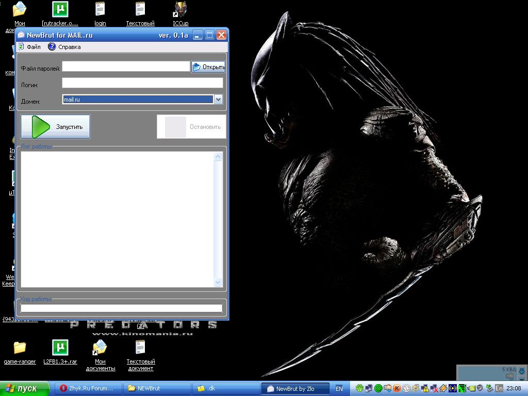Click the folder icon on Открыть button
This screenshot has height=396, width=528.
(x=196, y=67)
